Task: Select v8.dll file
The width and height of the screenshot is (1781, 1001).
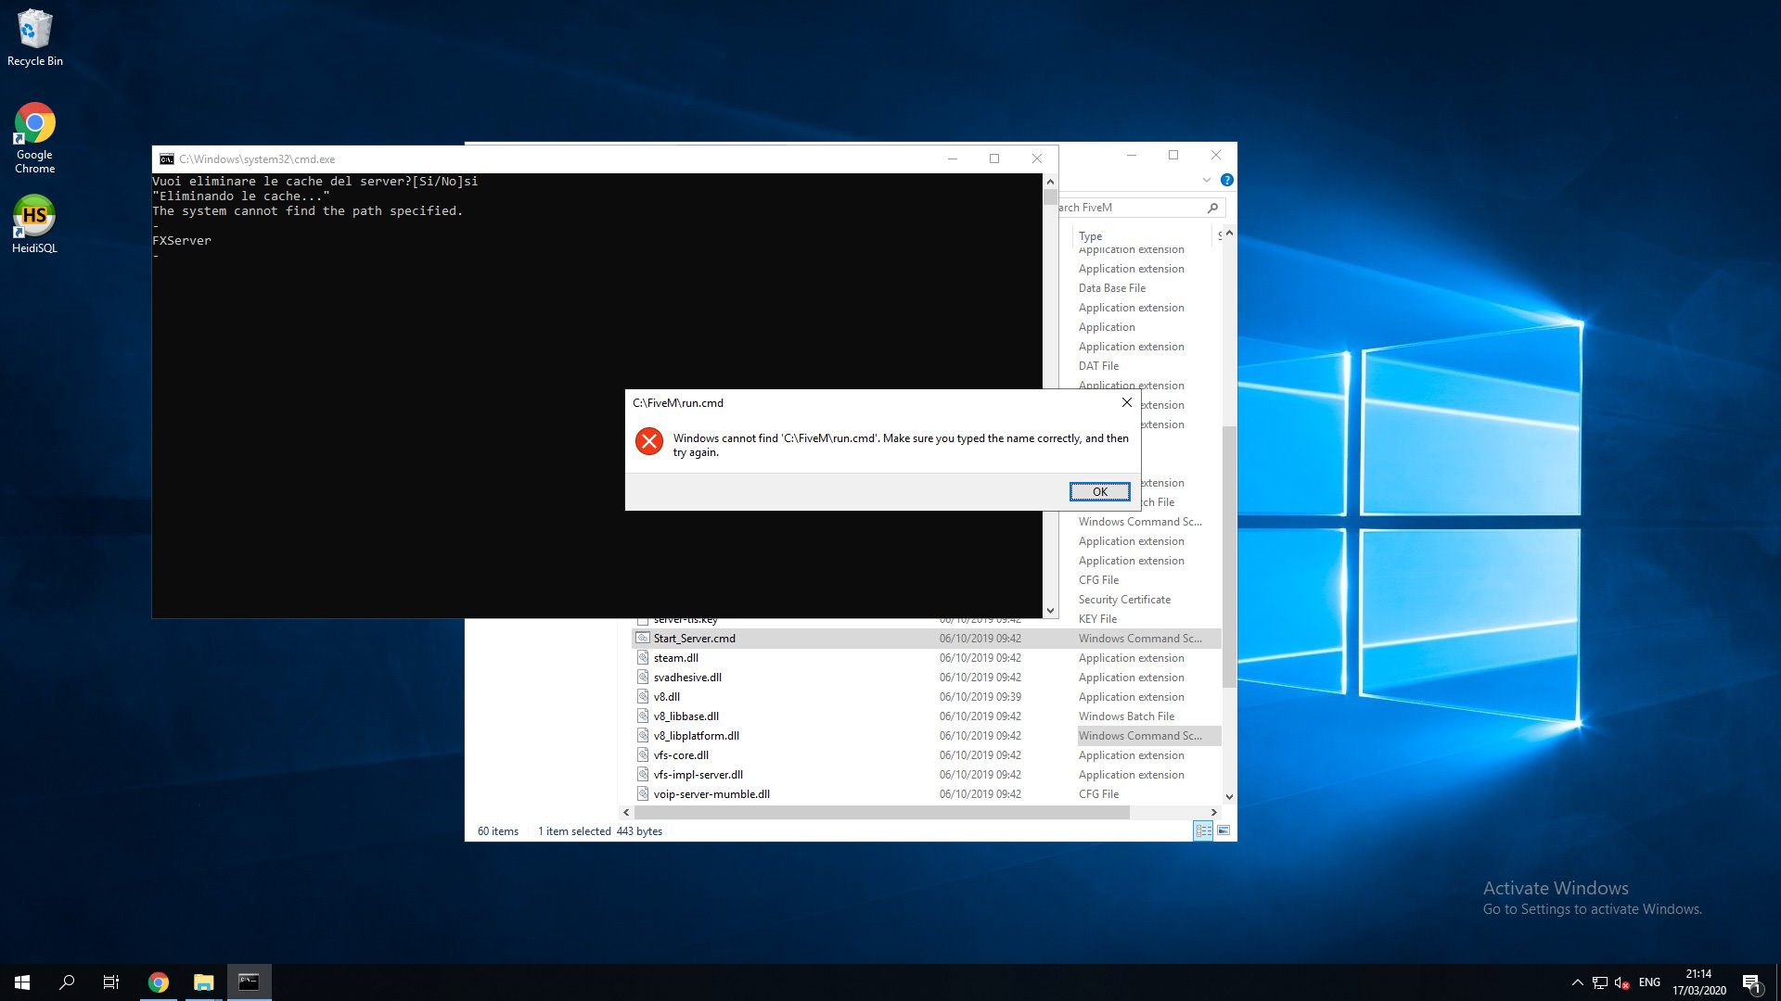Action: point(667,697)
